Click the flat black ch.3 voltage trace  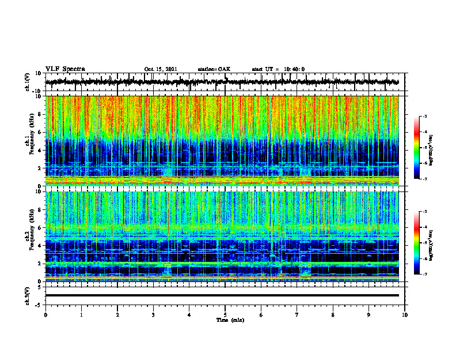point(222,295)
